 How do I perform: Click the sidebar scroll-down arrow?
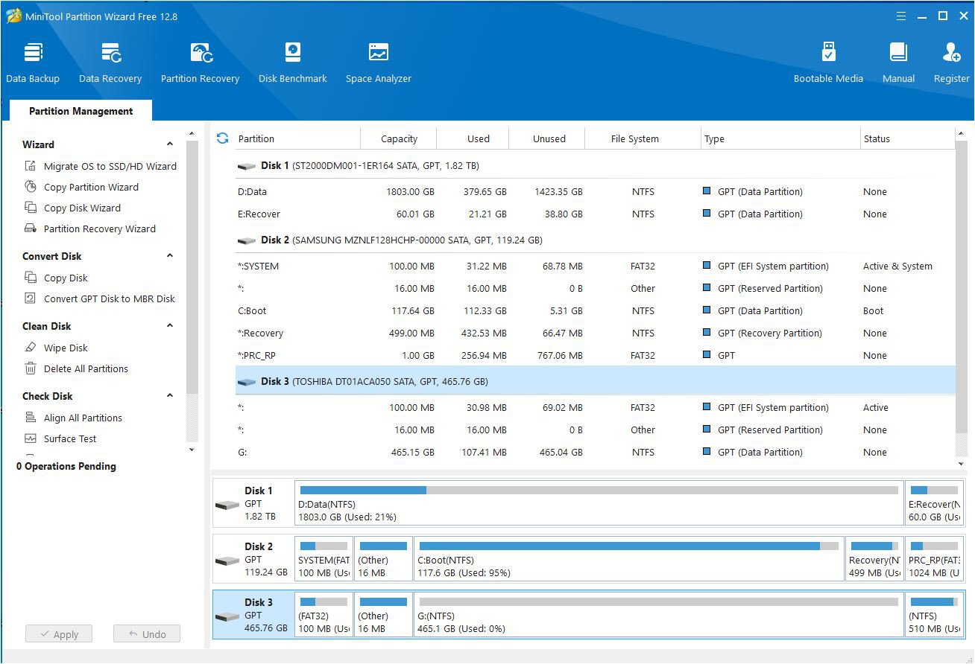tap(192, 450)
